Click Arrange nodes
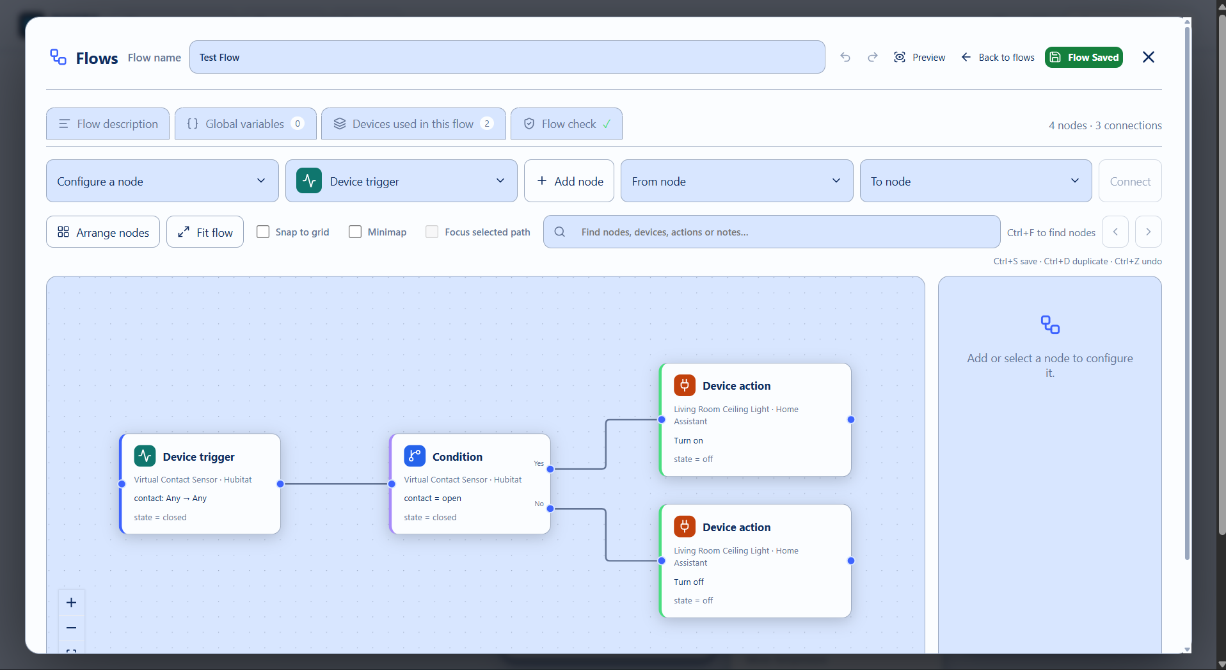Screen dimensions: 1226x670 (102, 232)
